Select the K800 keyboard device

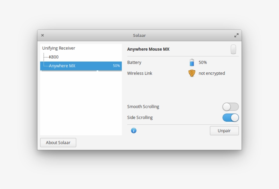pyautogui.click(x=54, y=57)
